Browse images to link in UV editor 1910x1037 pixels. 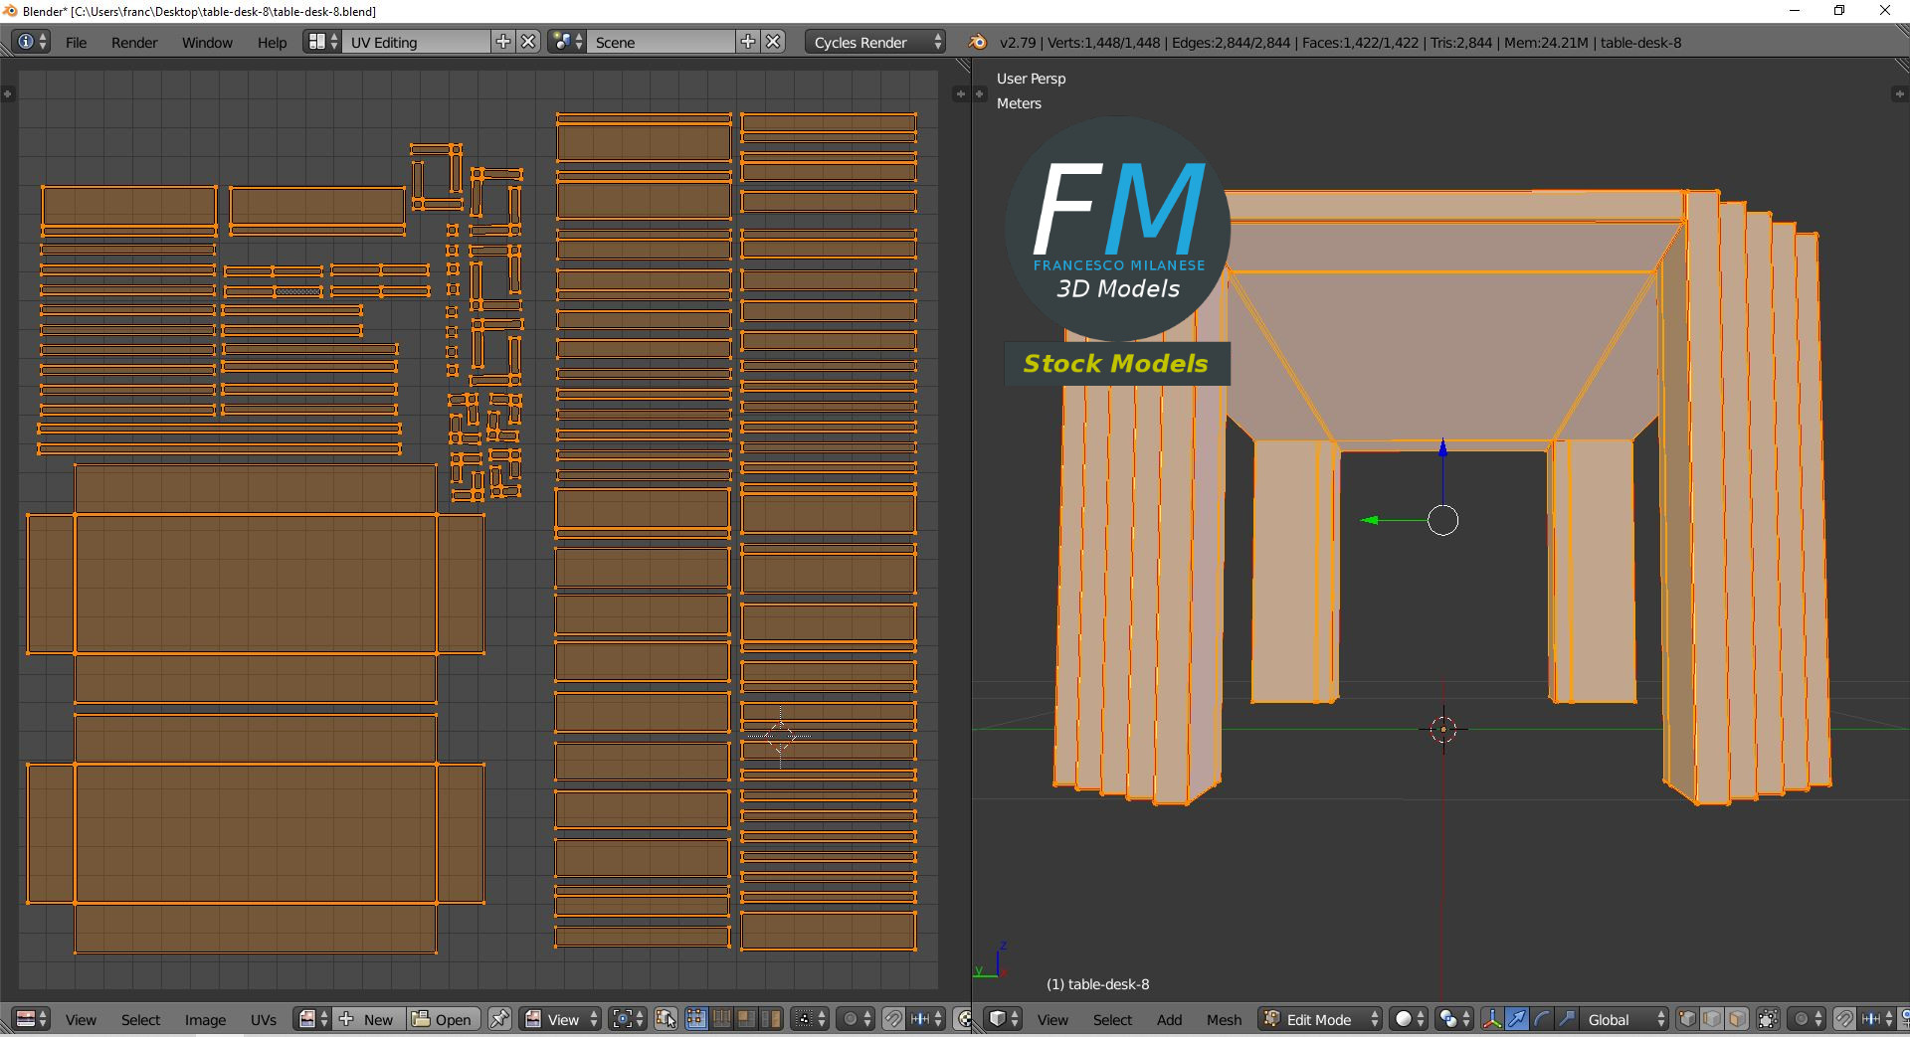(x=312, y=1019)
